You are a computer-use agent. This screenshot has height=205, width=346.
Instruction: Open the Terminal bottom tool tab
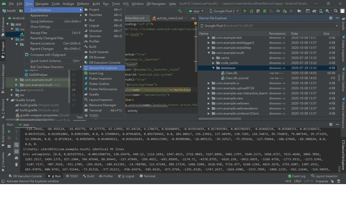(147, 176)
